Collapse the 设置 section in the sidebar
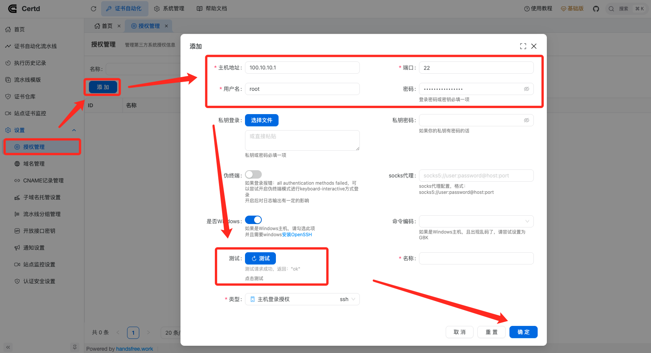This screenshot has height=353, width=651. [74, 130]
